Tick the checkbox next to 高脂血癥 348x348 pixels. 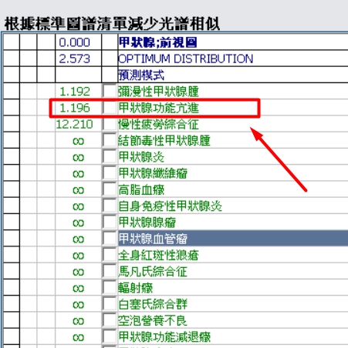110,190
